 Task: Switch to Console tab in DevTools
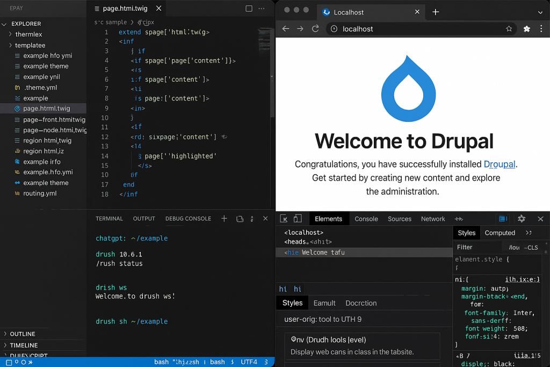point(366,219)
